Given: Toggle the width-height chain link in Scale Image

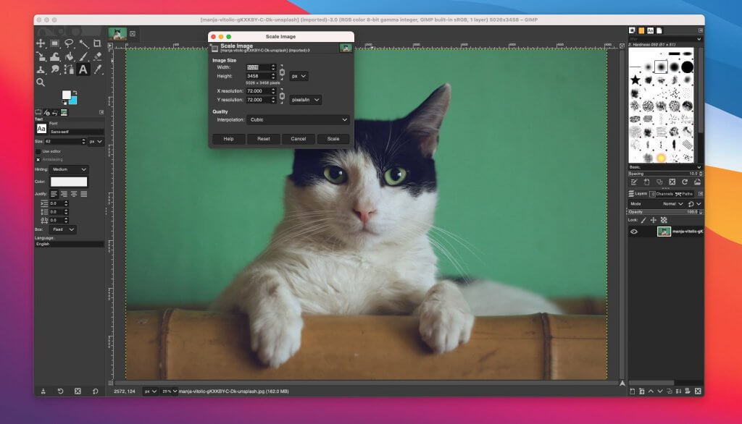Looking at the screenshot, I should pos(282,72).
